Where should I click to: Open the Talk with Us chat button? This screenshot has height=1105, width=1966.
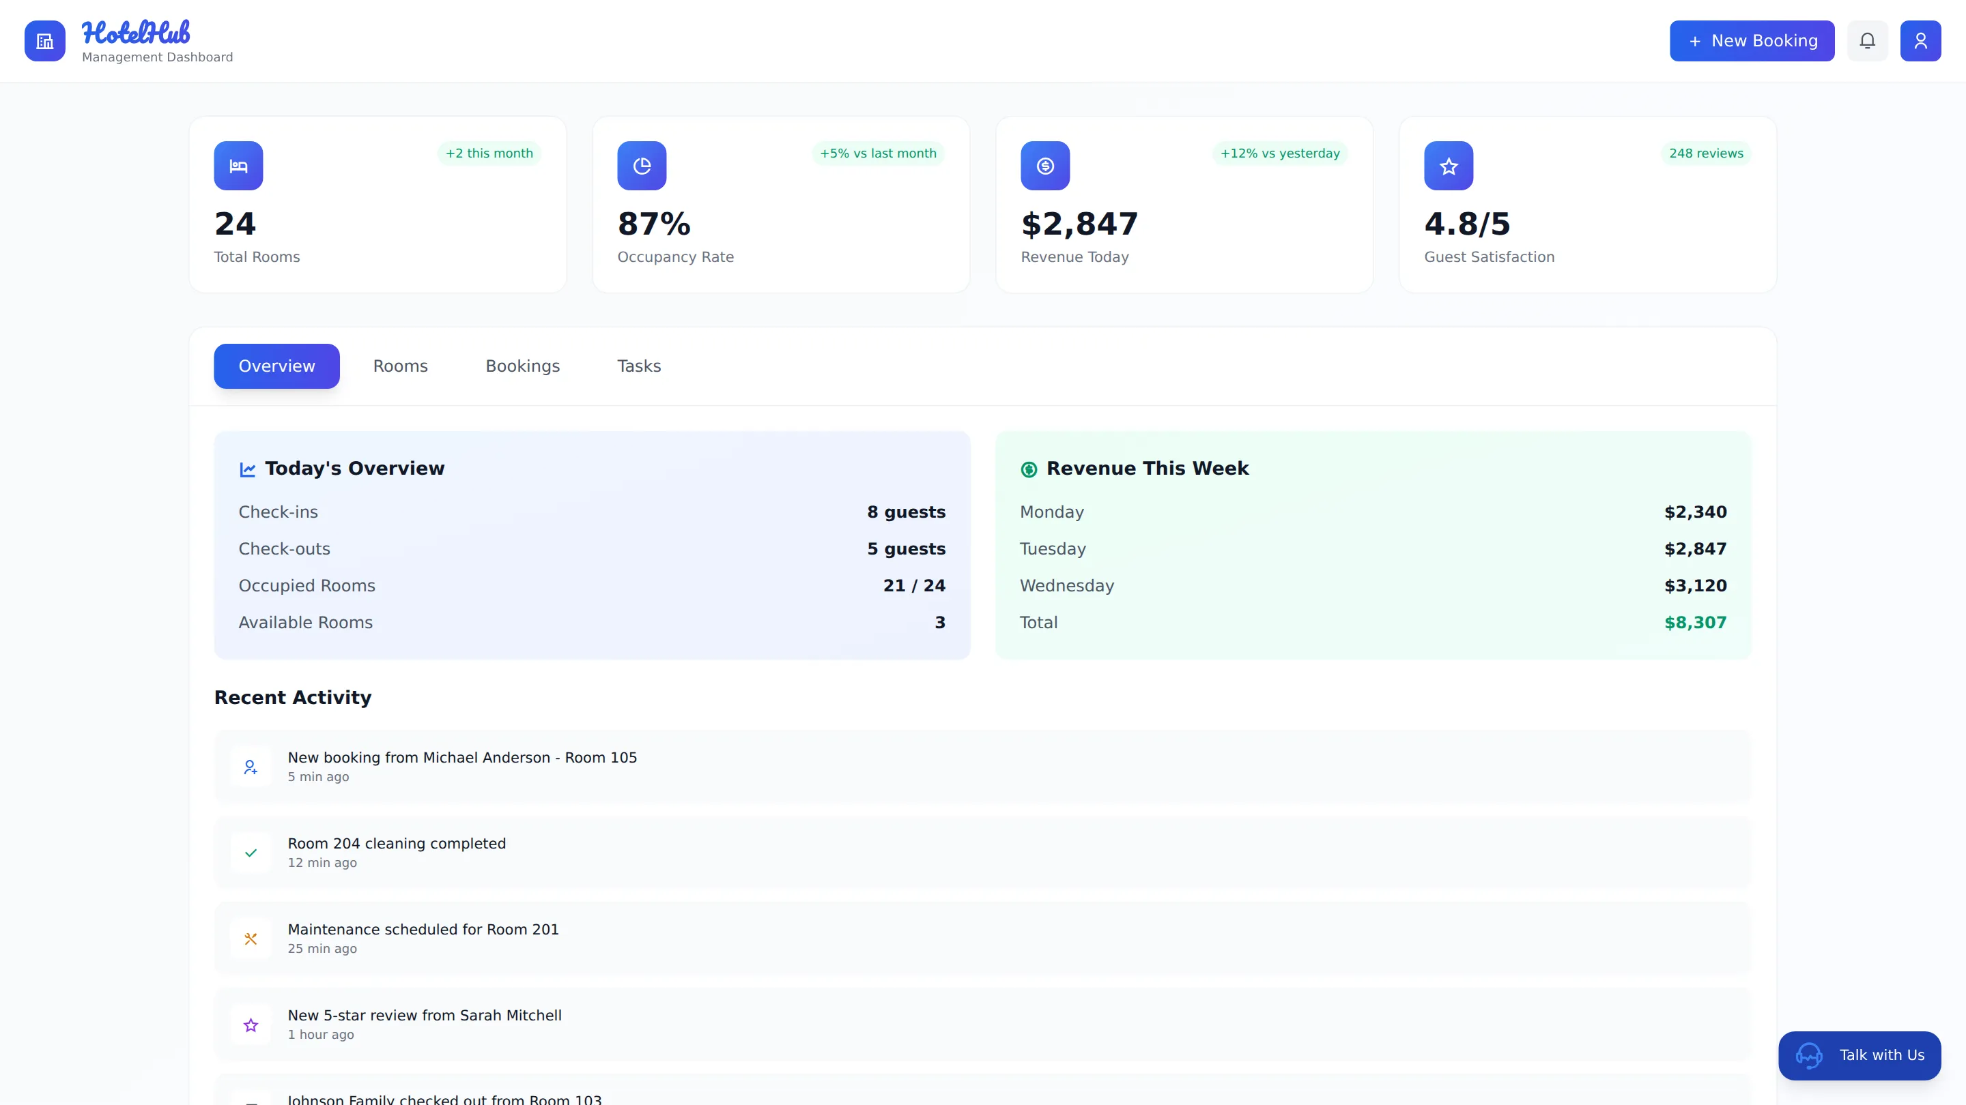1859,1055
